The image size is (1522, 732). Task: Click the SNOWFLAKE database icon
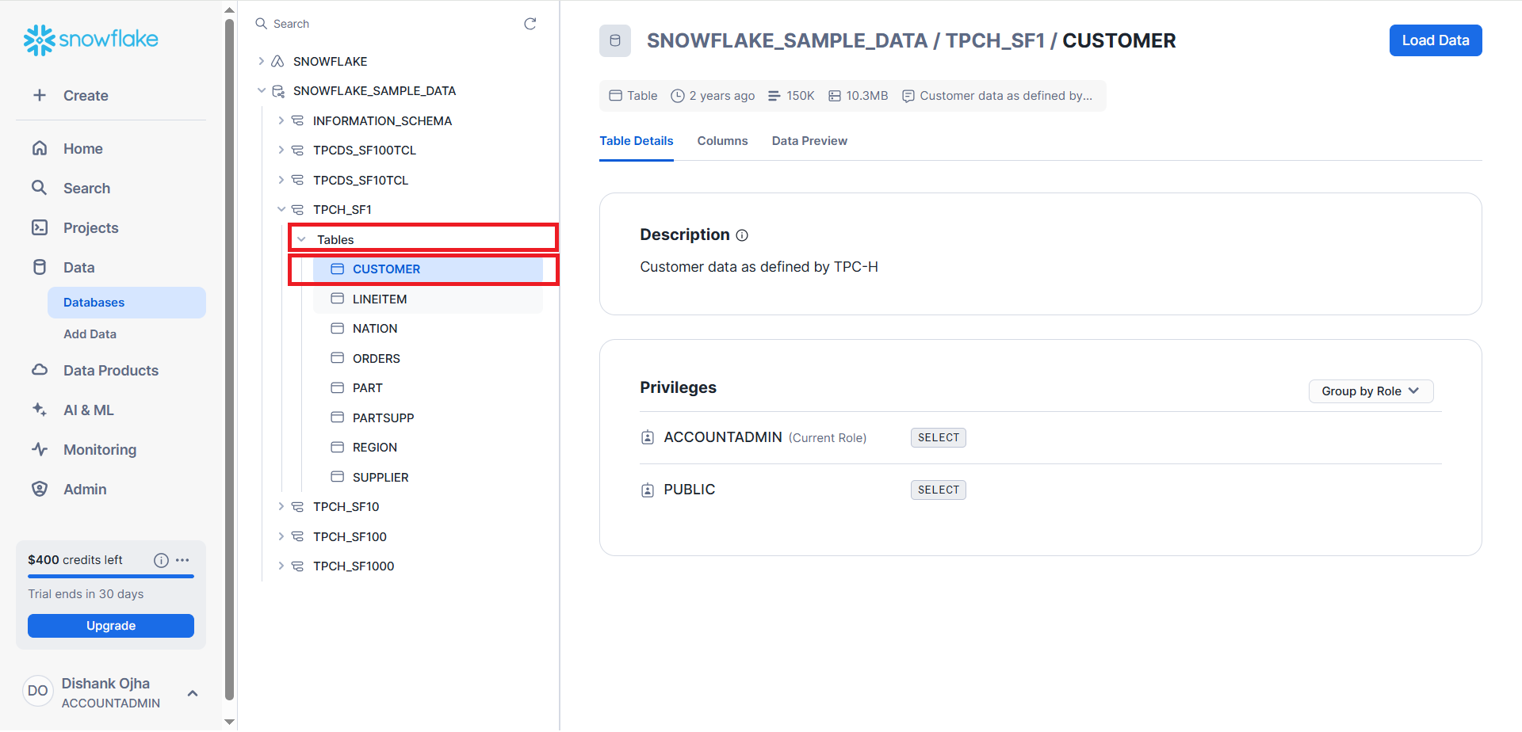tap(277, 61)
